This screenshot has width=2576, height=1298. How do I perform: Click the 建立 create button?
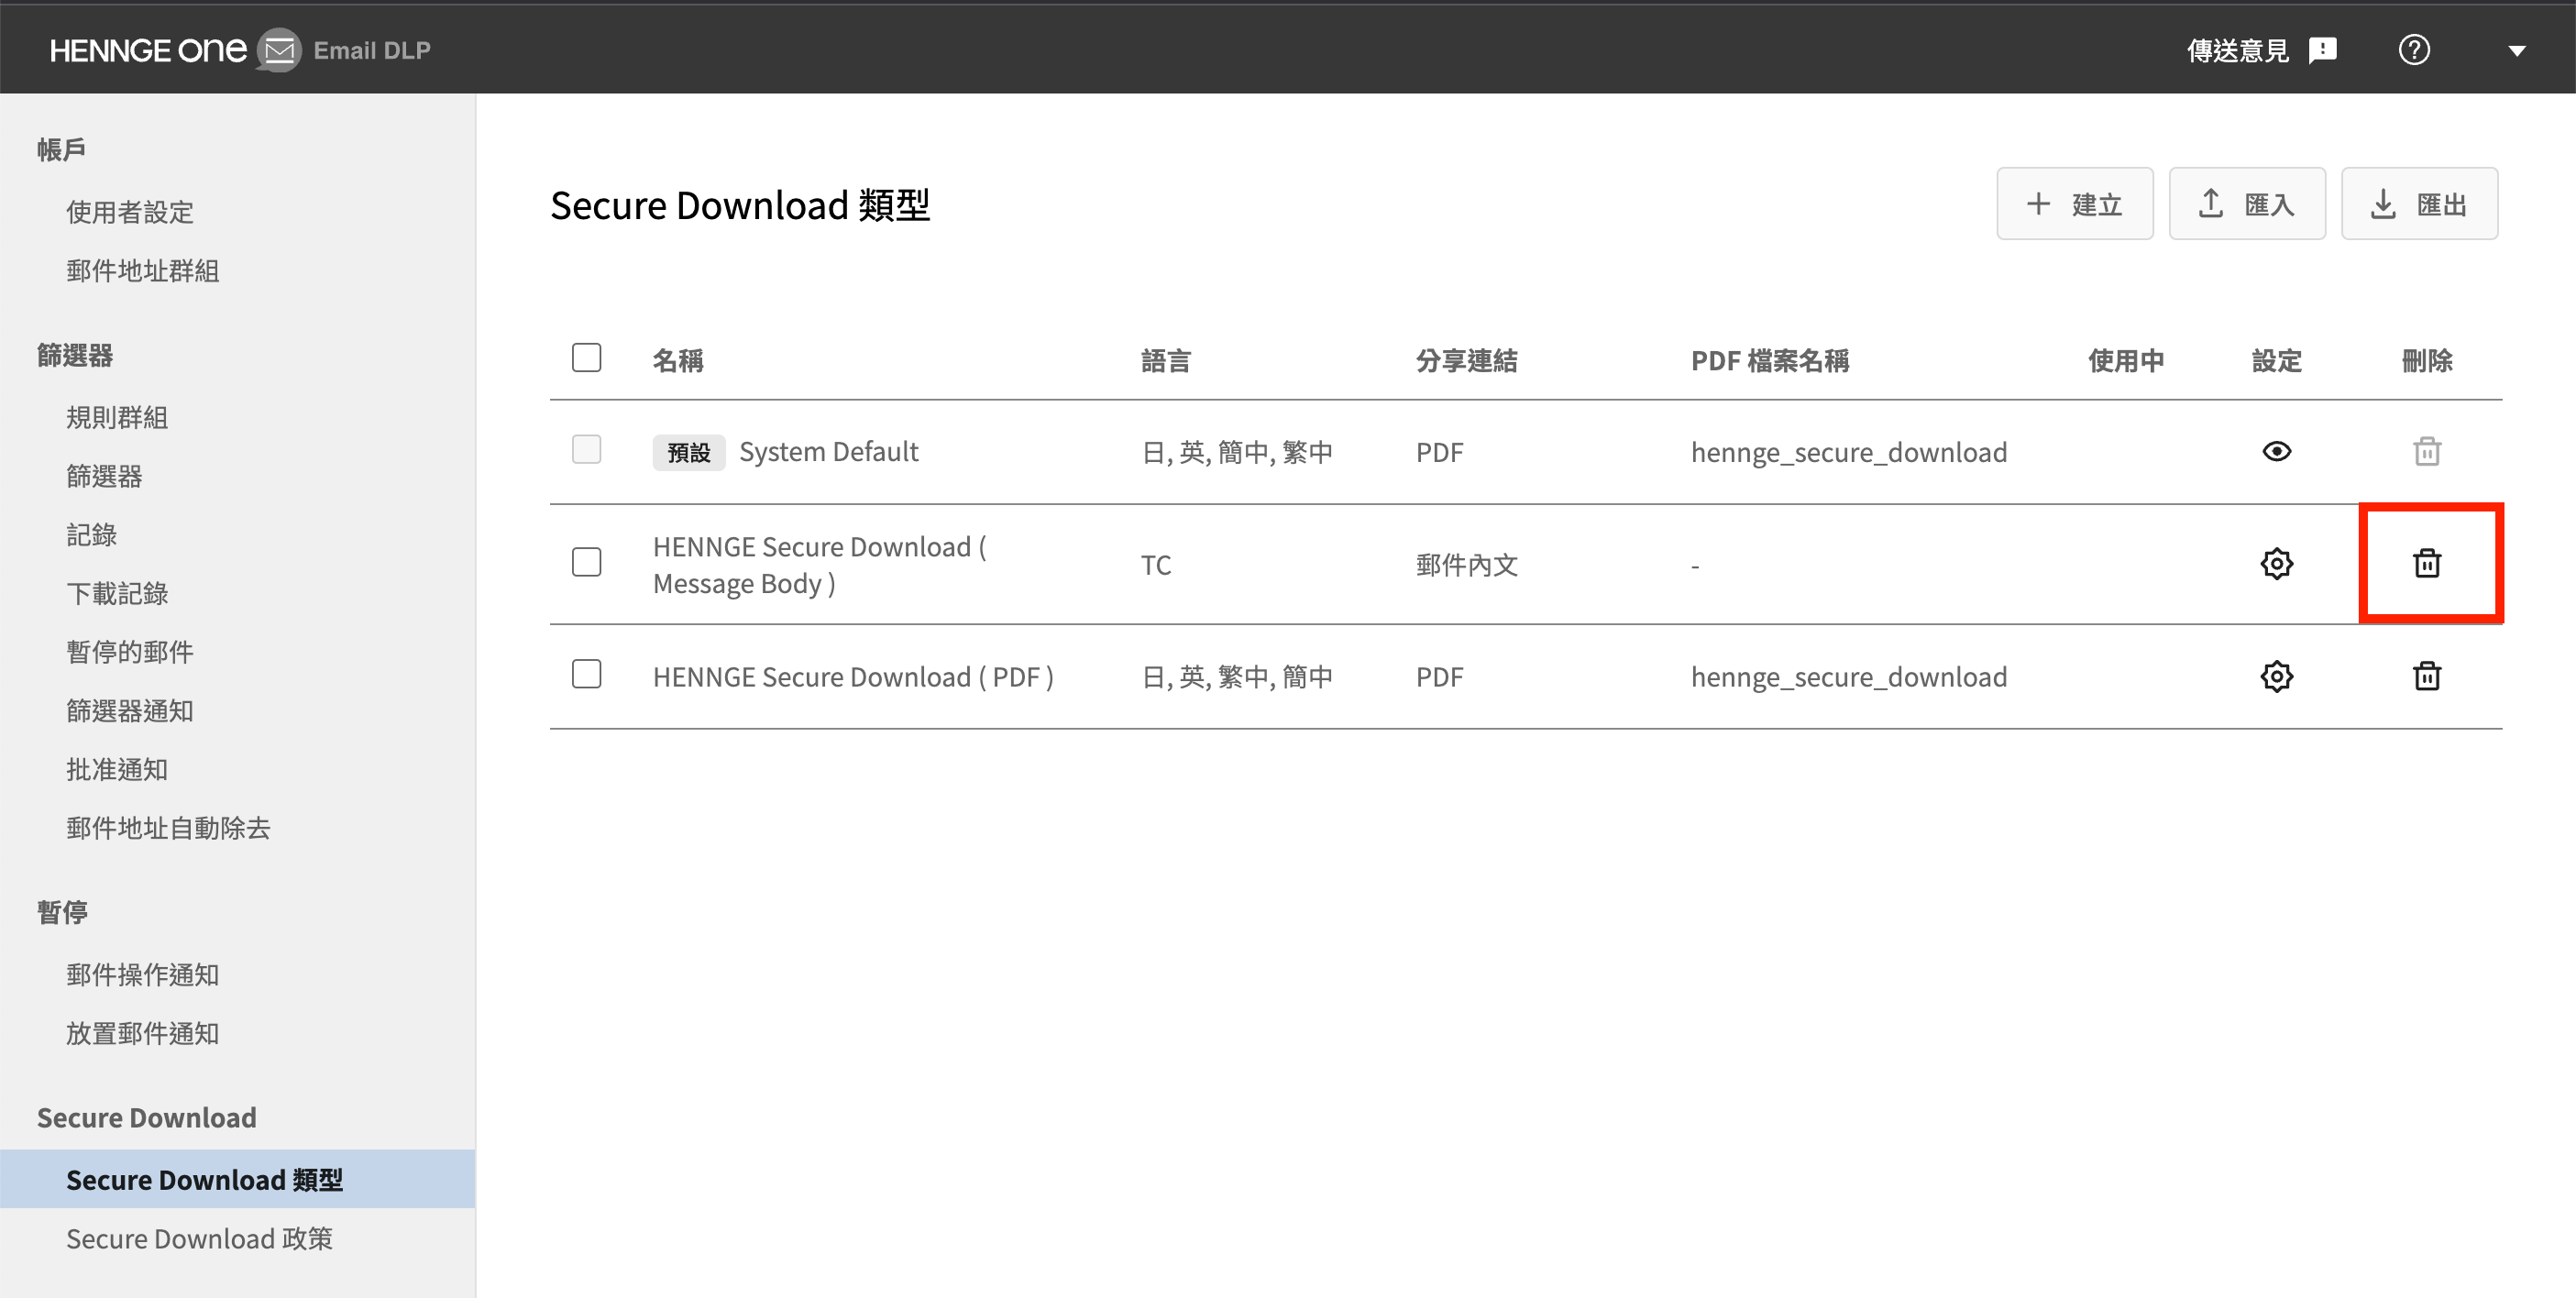click(2074, 204)
